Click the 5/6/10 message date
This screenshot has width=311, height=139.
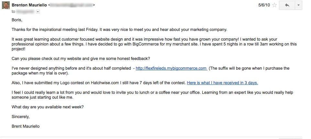coord(264,5)
